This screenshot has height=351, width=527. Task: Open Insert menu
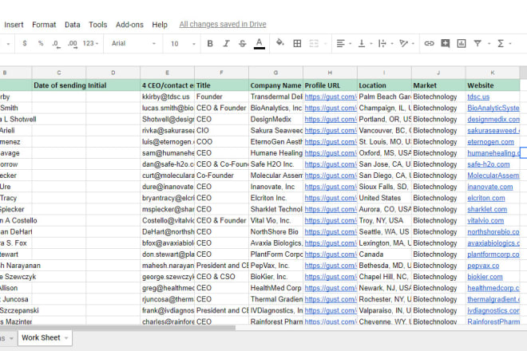[14, 25]
